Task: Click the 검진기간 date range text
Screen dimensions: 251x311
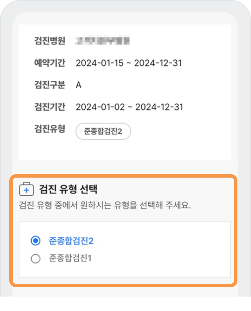Action: (x=129, y=107)
